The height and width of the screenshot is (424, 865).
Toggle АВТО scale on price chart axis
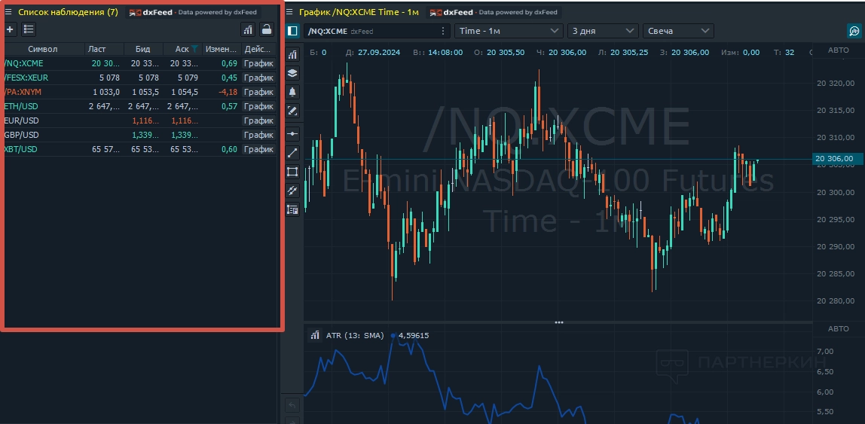tap(839, 50)
